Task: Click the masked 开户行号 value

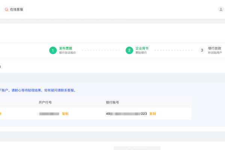Action: pos(48,114)
